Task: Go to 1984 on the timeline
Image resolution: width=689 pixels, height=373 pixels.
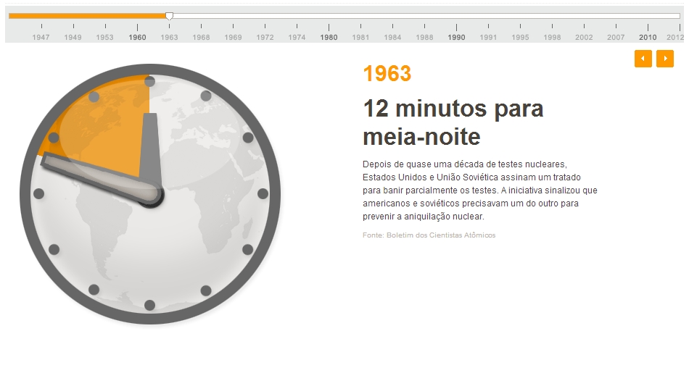Action: click(392, 37)
